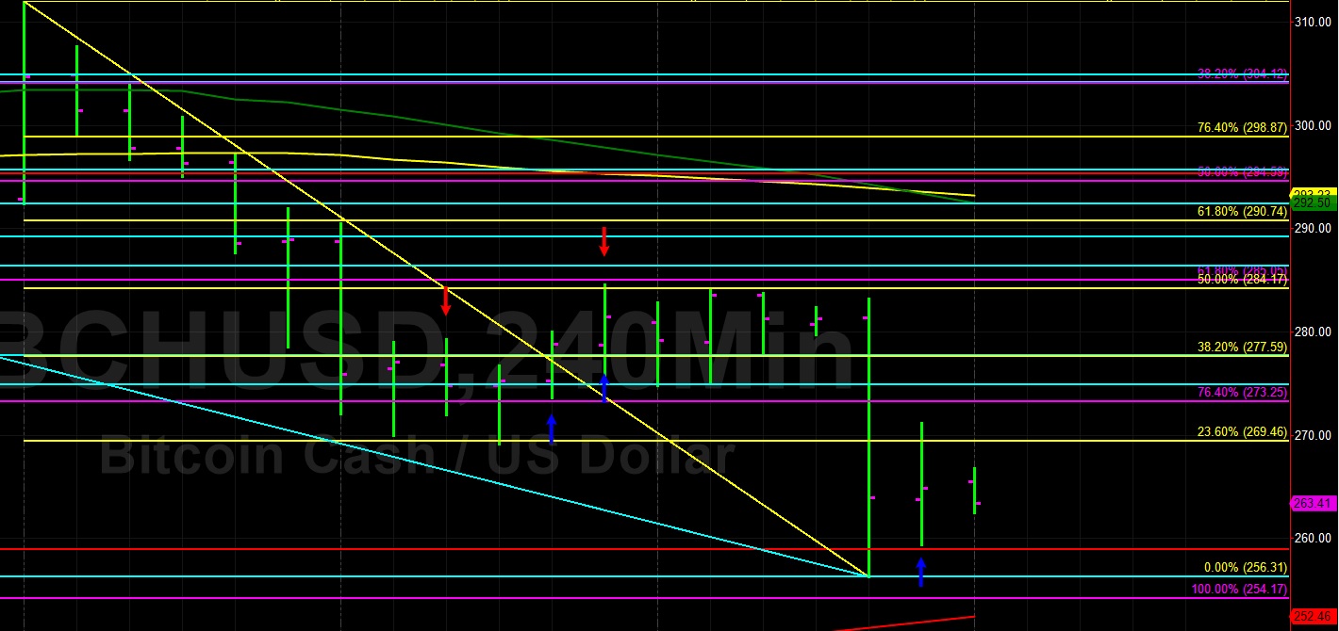Click the 280.00 price axis label

coord(1312,332)
